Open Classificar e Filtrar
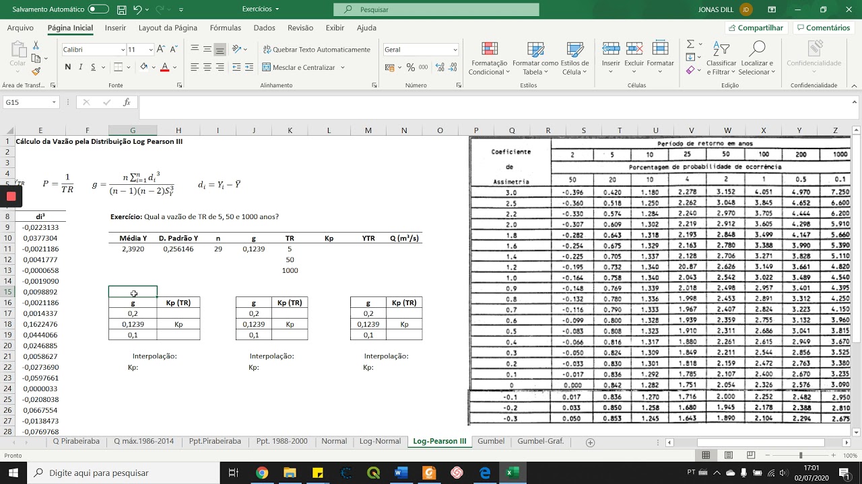862x484 pixels. (721, 59)
